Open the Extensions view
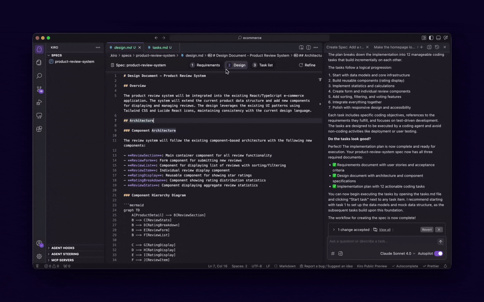The image size is (484, 302). click(39, 129)
